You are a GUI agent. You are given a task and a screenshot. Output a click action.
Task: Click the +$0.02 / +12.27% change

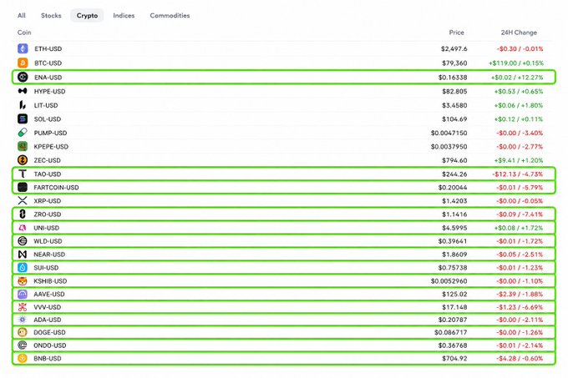pyautogui.click(x=517, y=78)
